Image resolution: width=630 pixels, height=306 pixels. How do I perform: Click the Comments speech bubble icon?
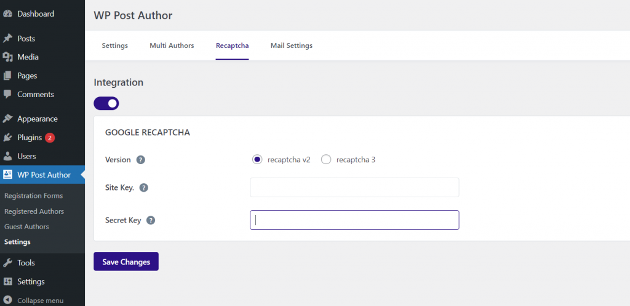click(7, 94)
